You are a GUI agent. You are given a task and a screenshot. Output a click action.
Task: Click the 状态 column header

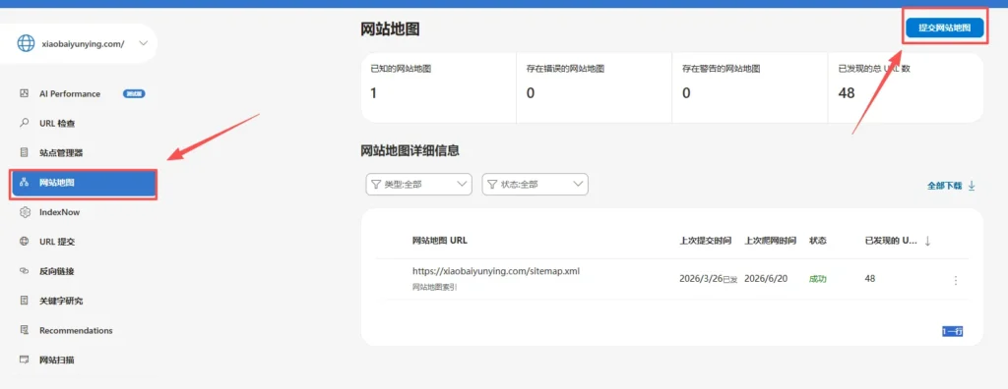(818, 241)
